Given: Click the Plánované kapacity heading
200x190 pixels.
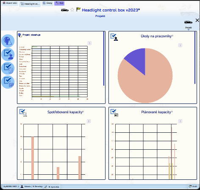Looking at the screenshot, I should (x=157, y=112).
